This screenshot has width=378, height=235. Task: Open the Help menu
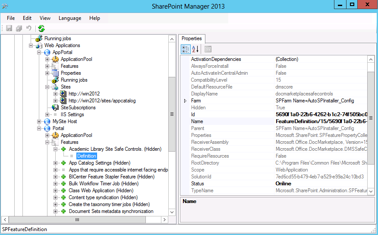pyautogui.click(x=94, y=18)
